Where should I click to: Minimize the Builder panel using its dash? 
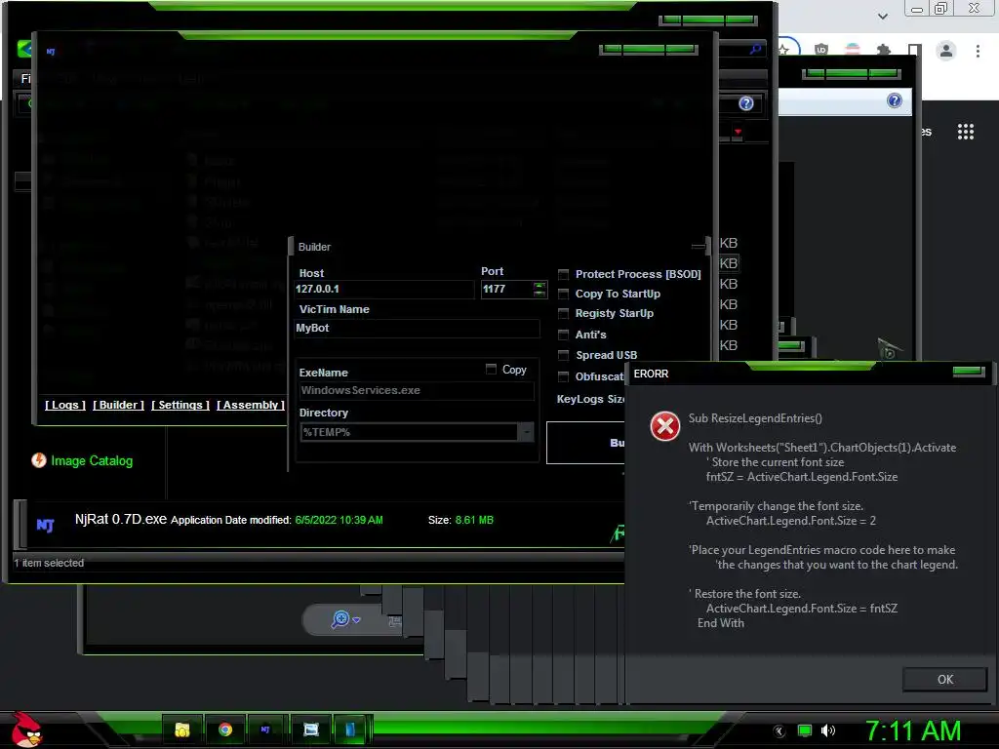699,246
